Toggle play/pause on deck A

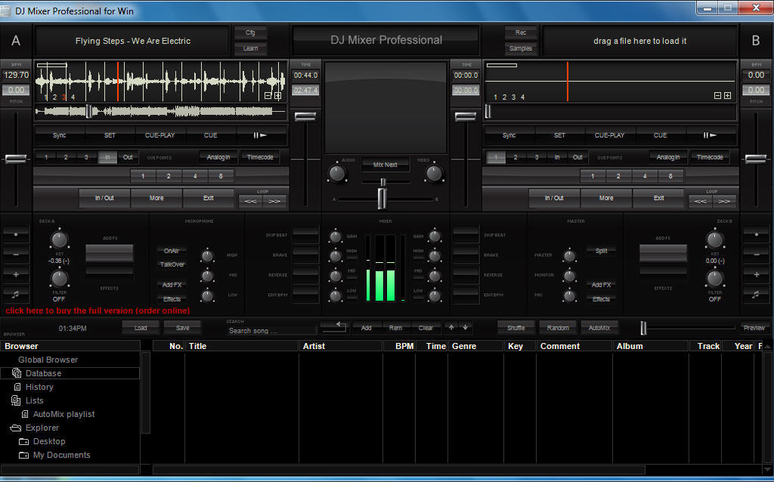[x=261, y=135]
